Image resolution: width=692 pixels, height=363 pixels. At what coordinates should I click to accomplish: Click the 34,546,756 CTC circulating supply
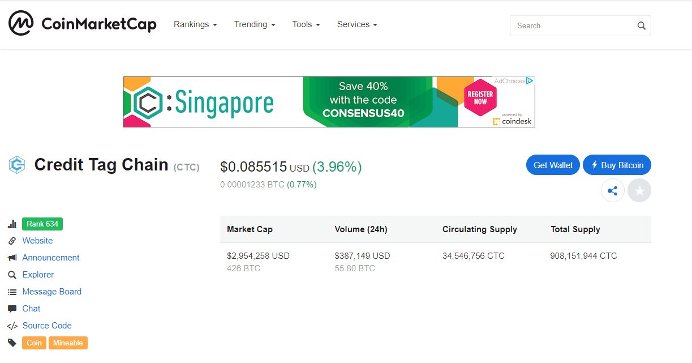coord(474,256)
